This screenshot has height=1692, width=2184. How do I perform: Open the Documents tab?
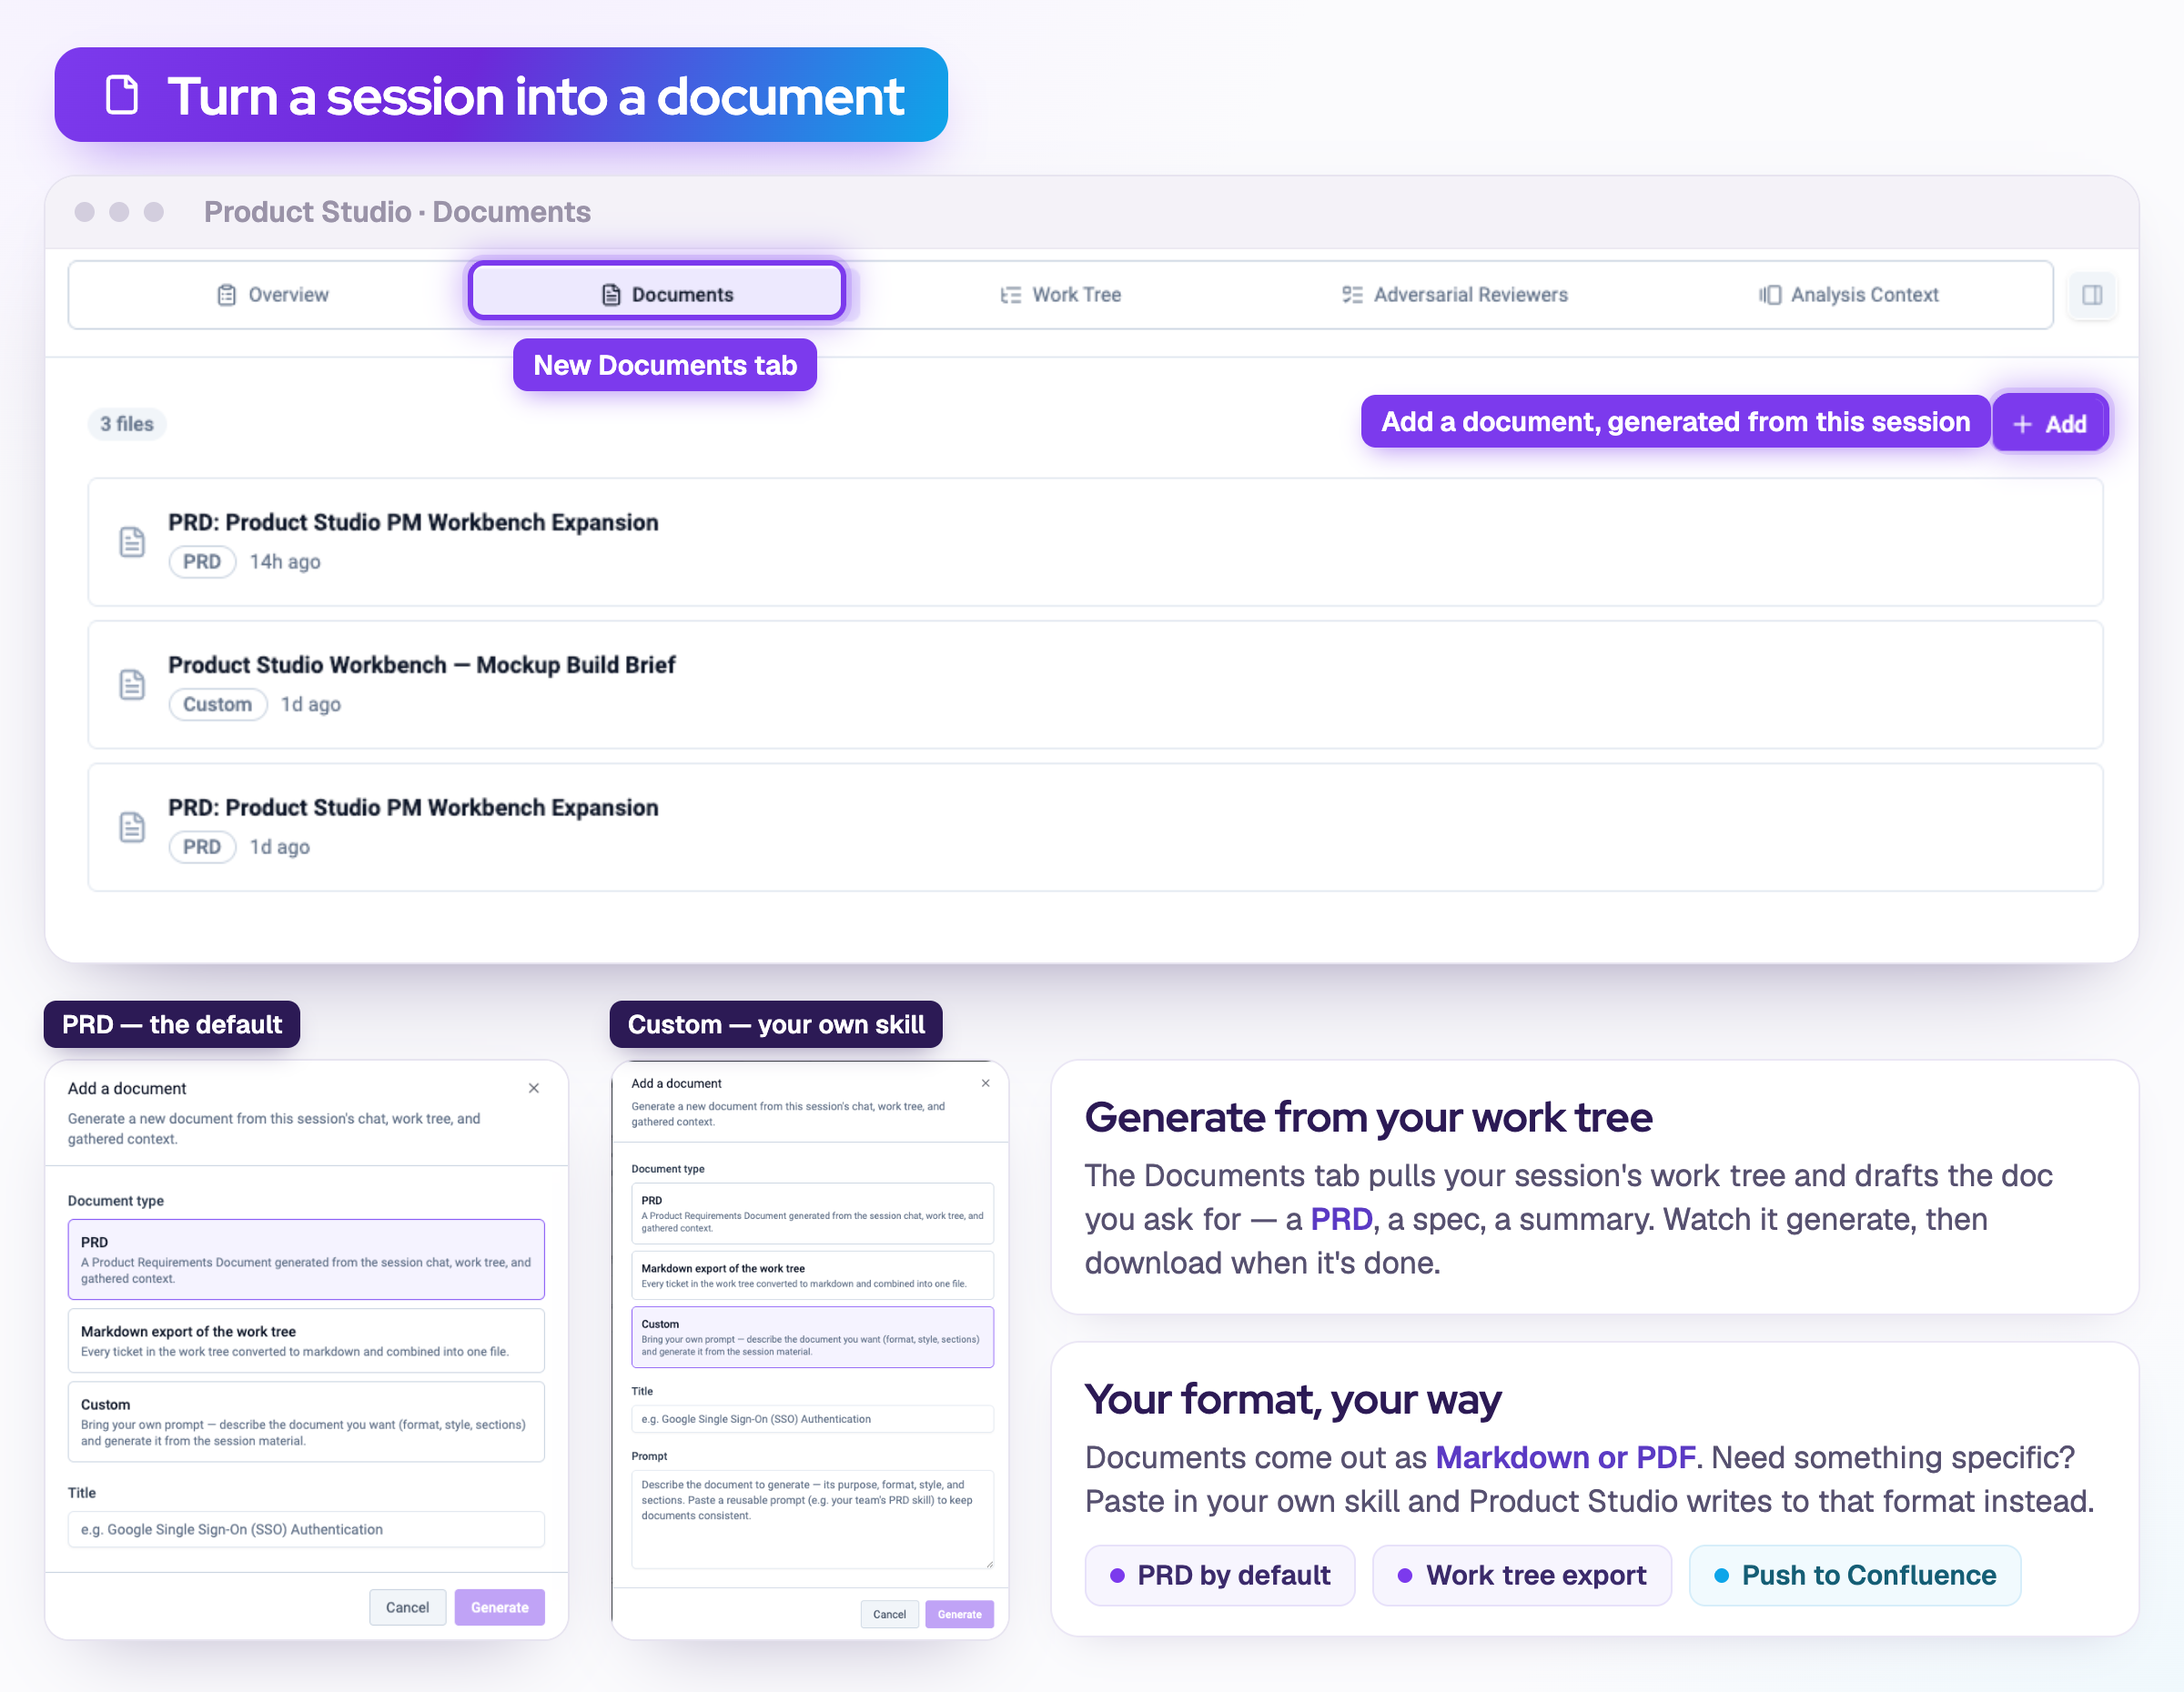click(657, 292)
